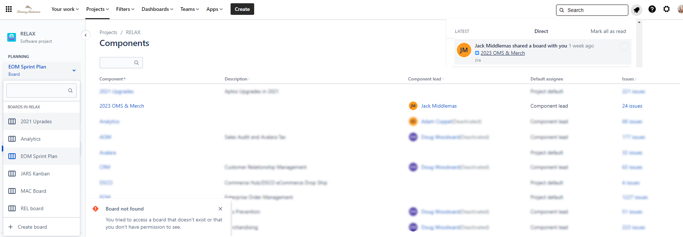Toggle the notification read status circle
Viewport: 683px width, 237px height.
pyautogui.click(x=624, y=46)
